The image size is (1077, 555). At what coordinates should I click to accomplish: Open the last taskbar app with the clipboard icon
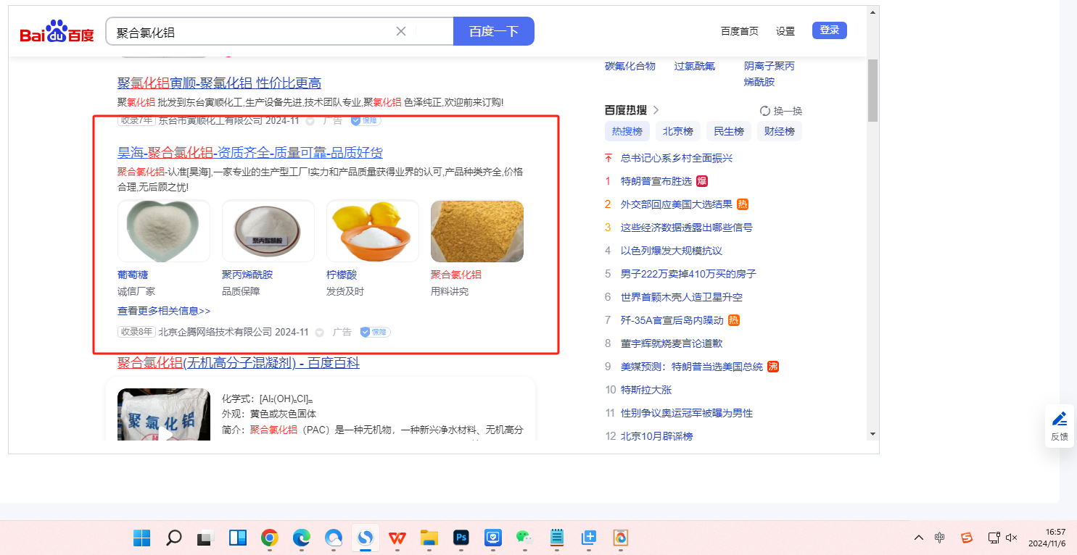point(621,538)
